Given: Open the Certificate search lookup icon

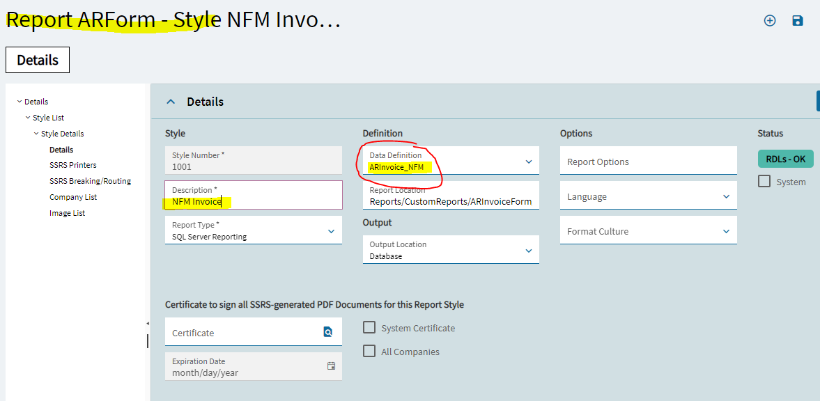Looking at the screenshot, I should tap(328, 332).
